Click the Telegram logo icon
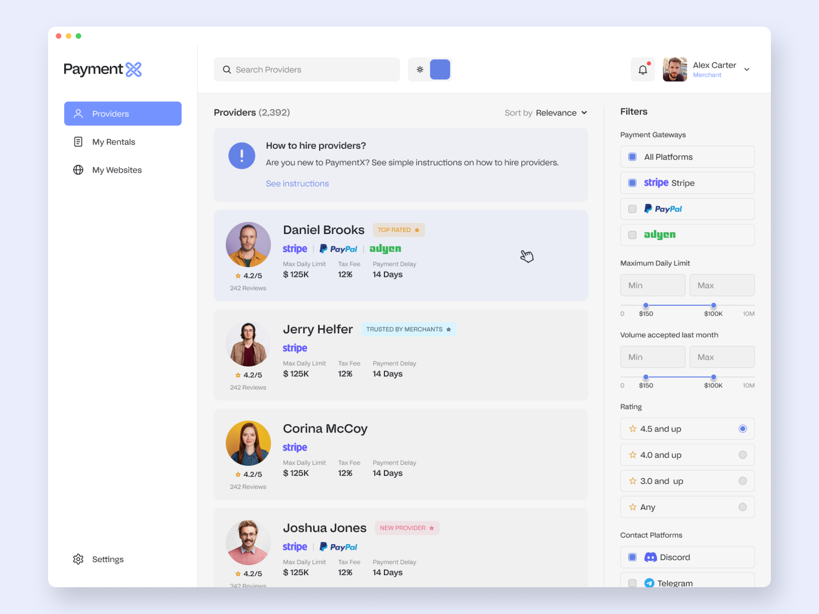This screenshot has width=819, height=614. click(649, 583)
